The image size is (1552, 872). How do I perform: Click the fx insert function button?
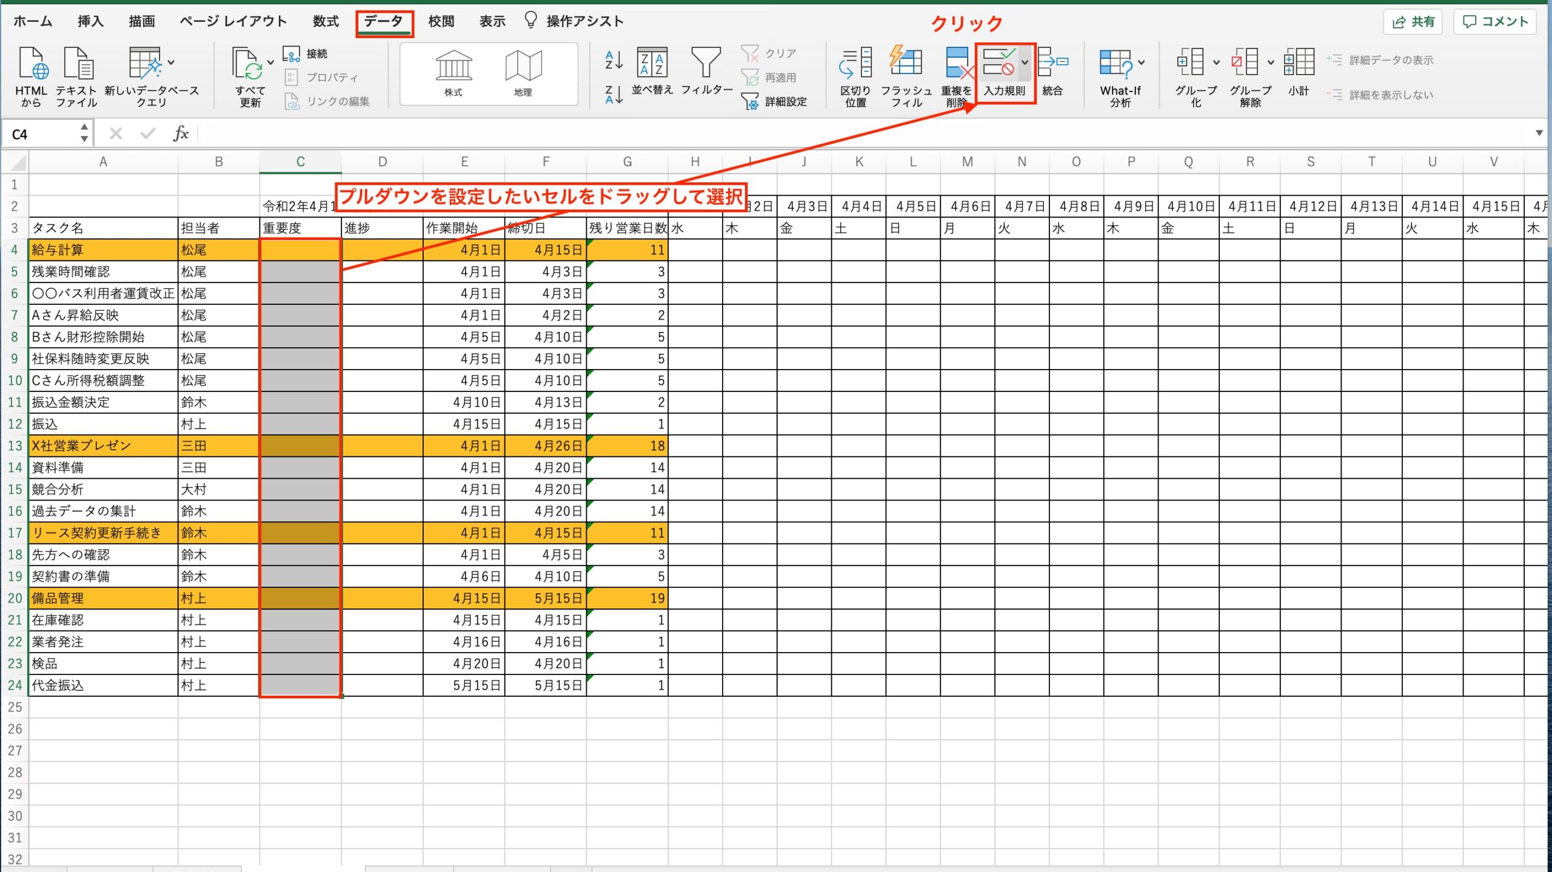coord(181,133)
